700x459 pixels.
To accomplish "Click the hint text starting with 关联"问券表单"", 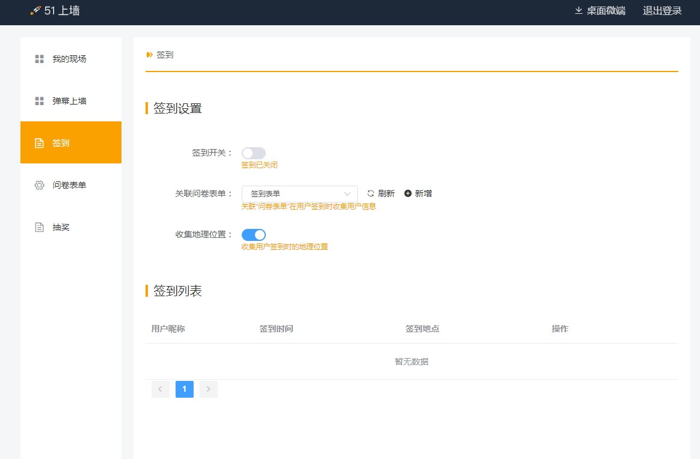I will [x=309, y=207].
